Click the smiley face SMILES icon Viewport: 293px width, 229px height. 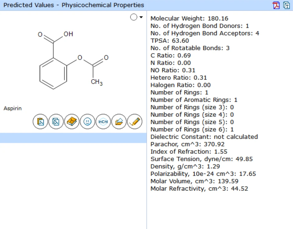[x=87, y=122]
